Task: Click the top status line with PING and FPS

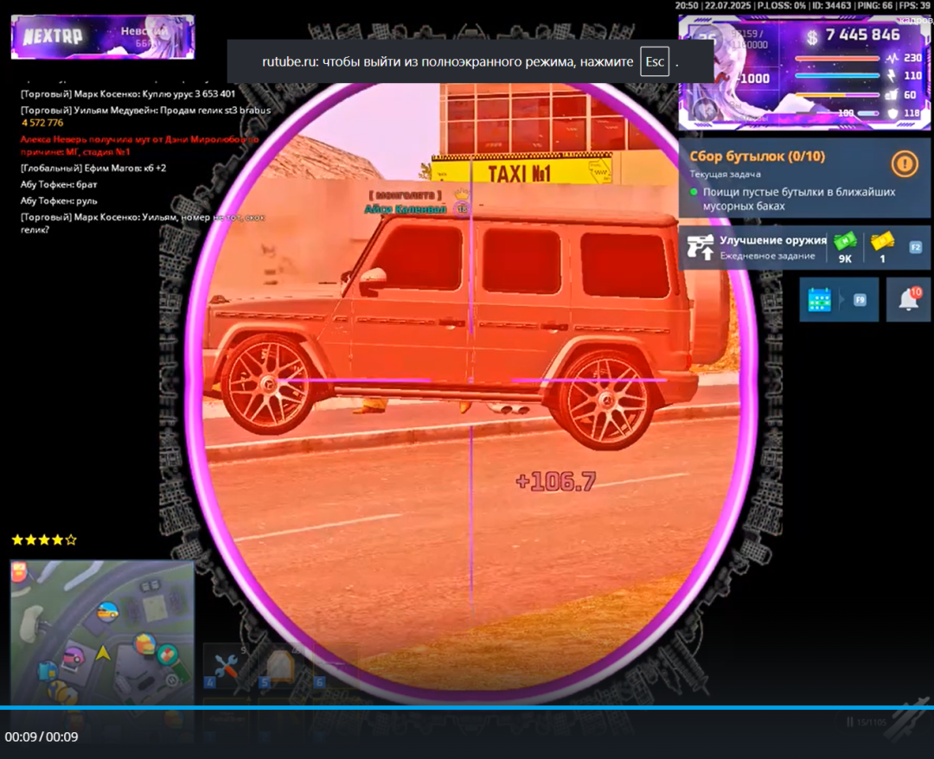Action: [803, 5]
